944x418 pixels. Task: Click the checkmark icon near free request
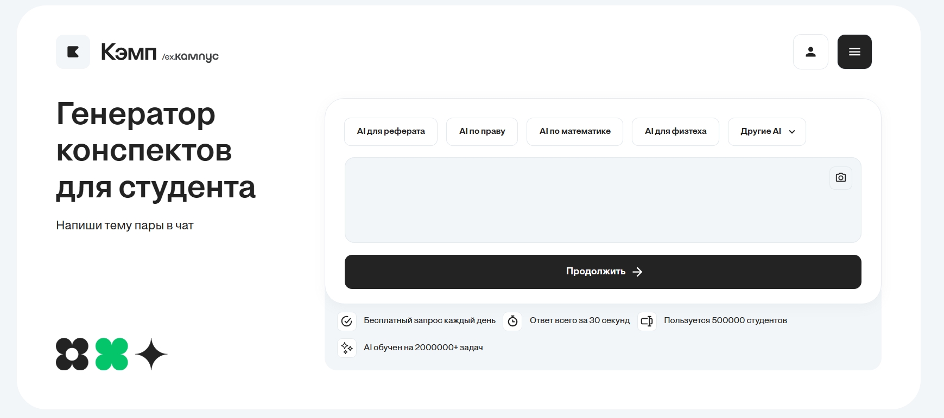[x=347, y=321]
